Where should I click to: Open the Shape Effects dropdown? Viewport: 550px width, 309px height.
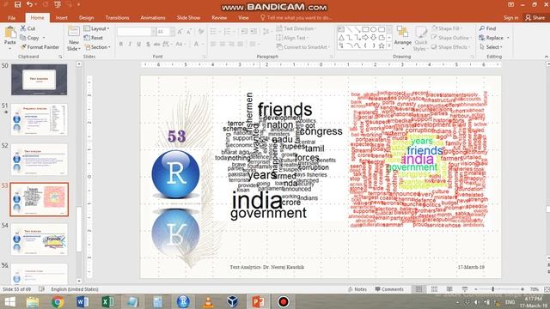pyautogui.click(x=451, y=47)
